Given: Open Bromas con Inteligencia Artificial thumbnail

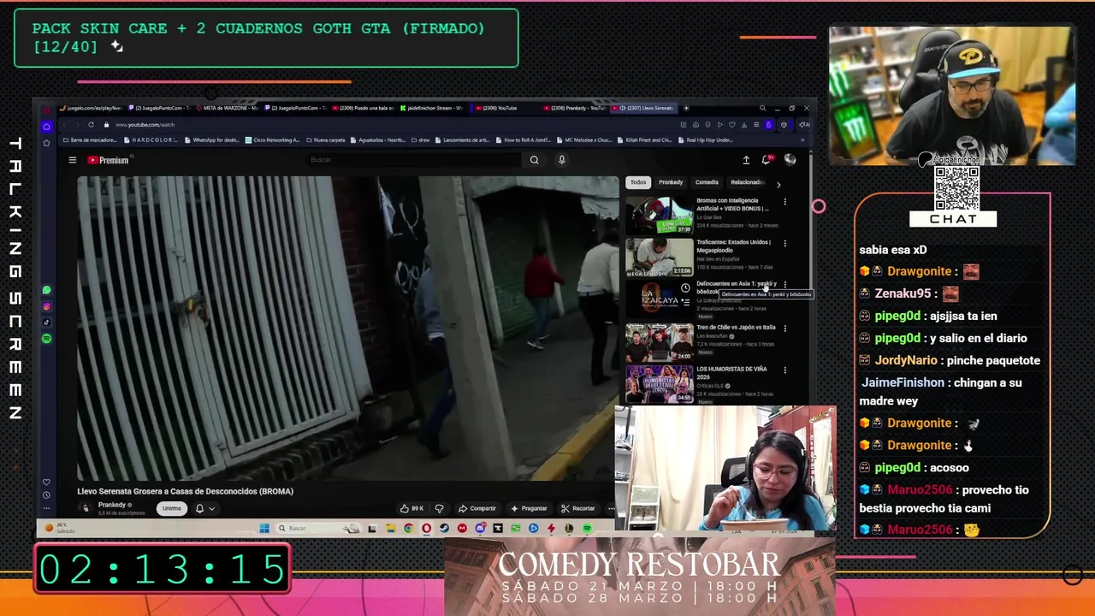Looking at the screenshot, I should pyautogui.click(x=659, y=215).
